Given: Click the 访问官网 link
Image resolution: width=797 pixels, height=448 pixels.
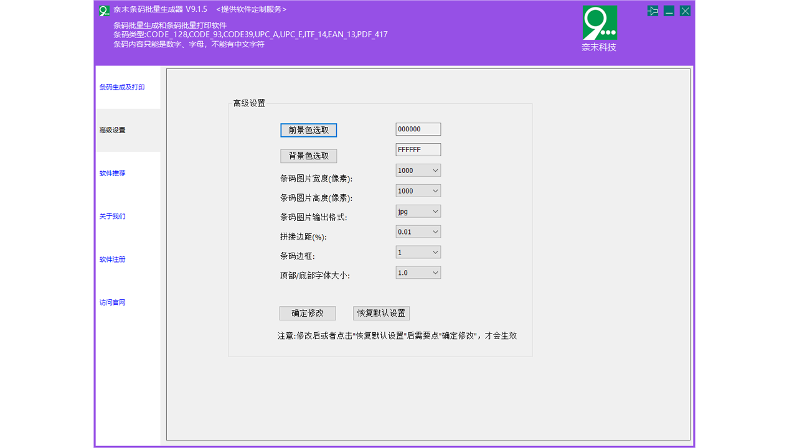Looking at the screenshot, I should point(111,302).
